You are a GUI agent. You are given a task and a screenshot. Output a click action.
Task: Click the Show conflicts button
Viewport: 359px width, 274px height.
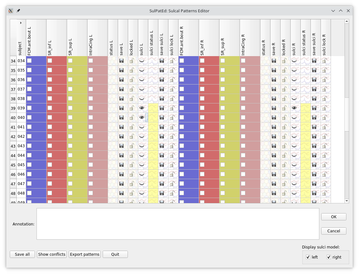pyautogui.click(x=52, y=254)
